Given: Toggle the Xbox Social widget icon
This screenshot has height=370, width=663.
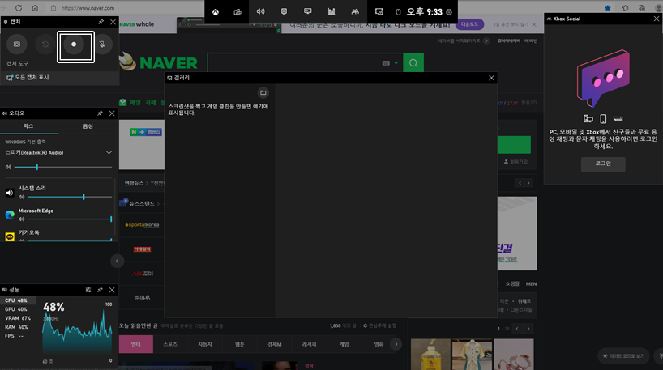Looking at the screenshot, I should 355,12.
